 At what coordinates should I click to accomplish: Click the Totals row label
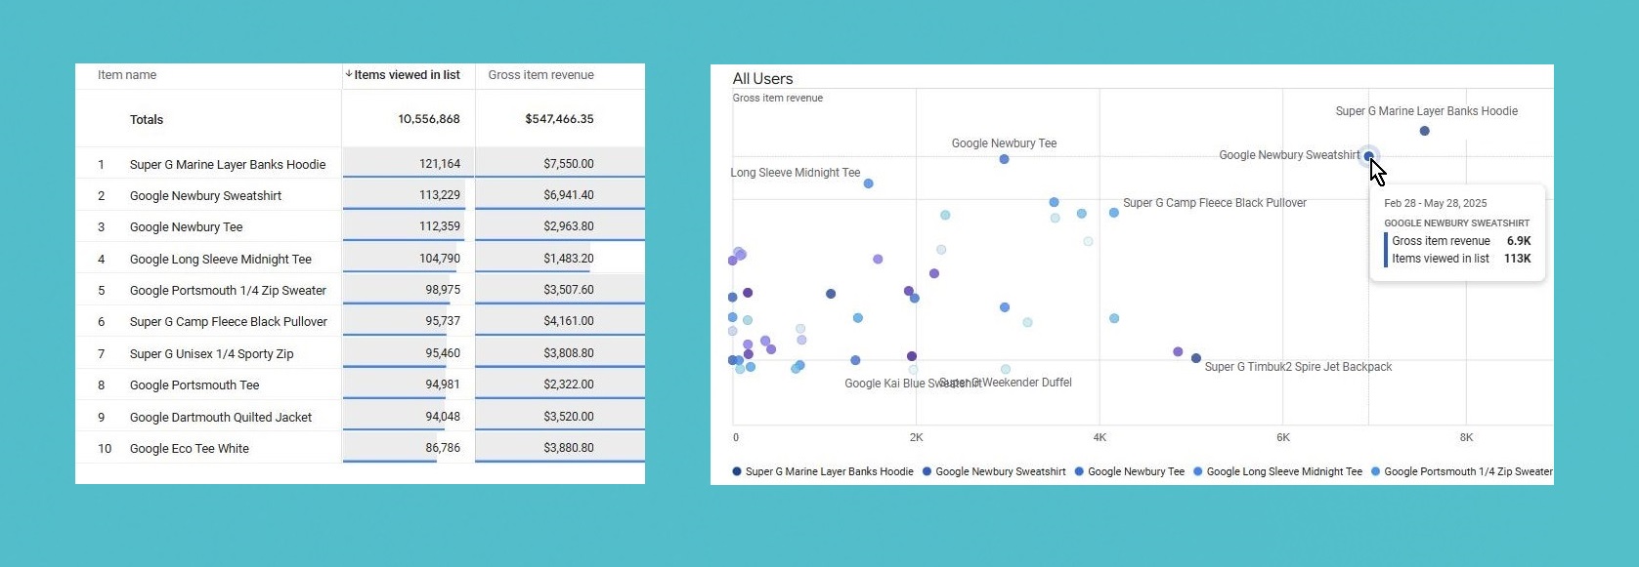[x=147, y=120]
